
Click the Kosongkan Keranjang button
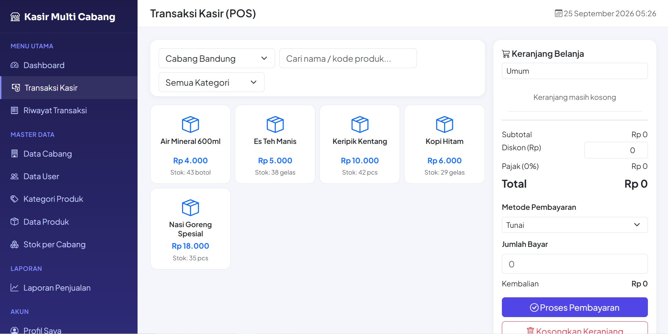click(x=575, y=328)
